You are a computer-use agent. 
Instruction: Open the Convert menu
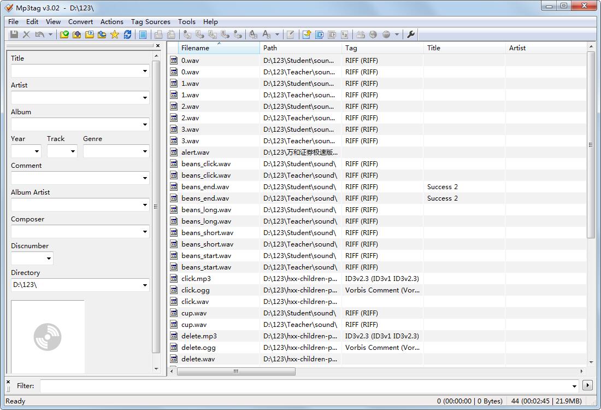80,22
